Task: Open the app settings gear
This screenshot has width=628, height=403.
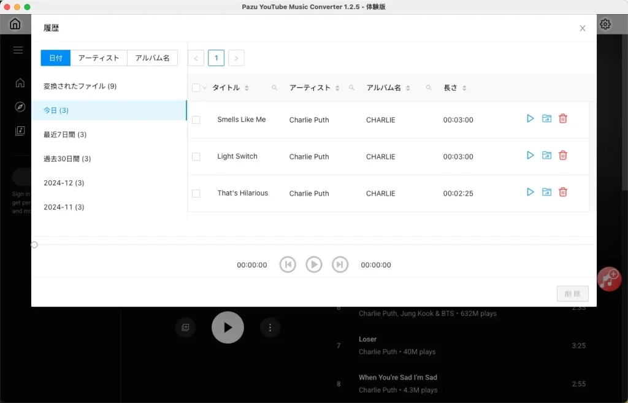Action: (x=605, y=24)
